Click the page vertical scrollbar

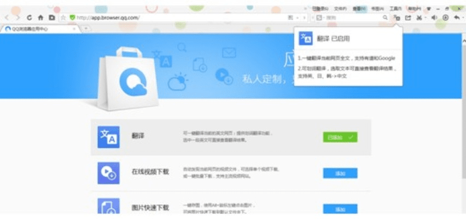pos(464,112)
